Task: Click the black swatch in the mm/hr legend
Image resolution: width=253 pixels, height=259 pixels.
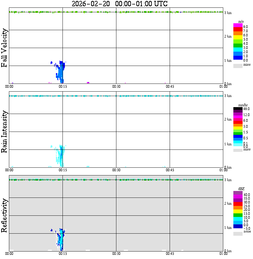Action: pyautogui.click(x=238, y=109)
